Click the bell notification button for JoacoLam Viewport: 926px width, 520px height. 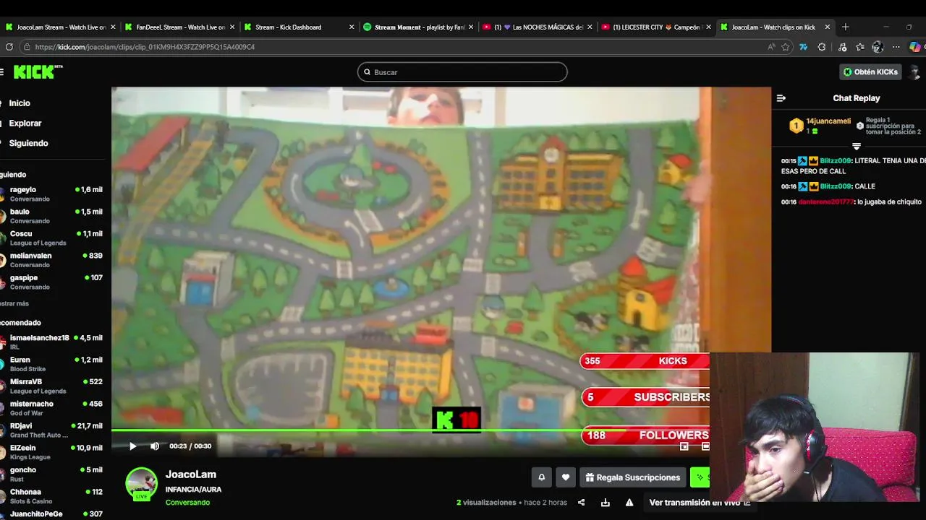(541, 477)
